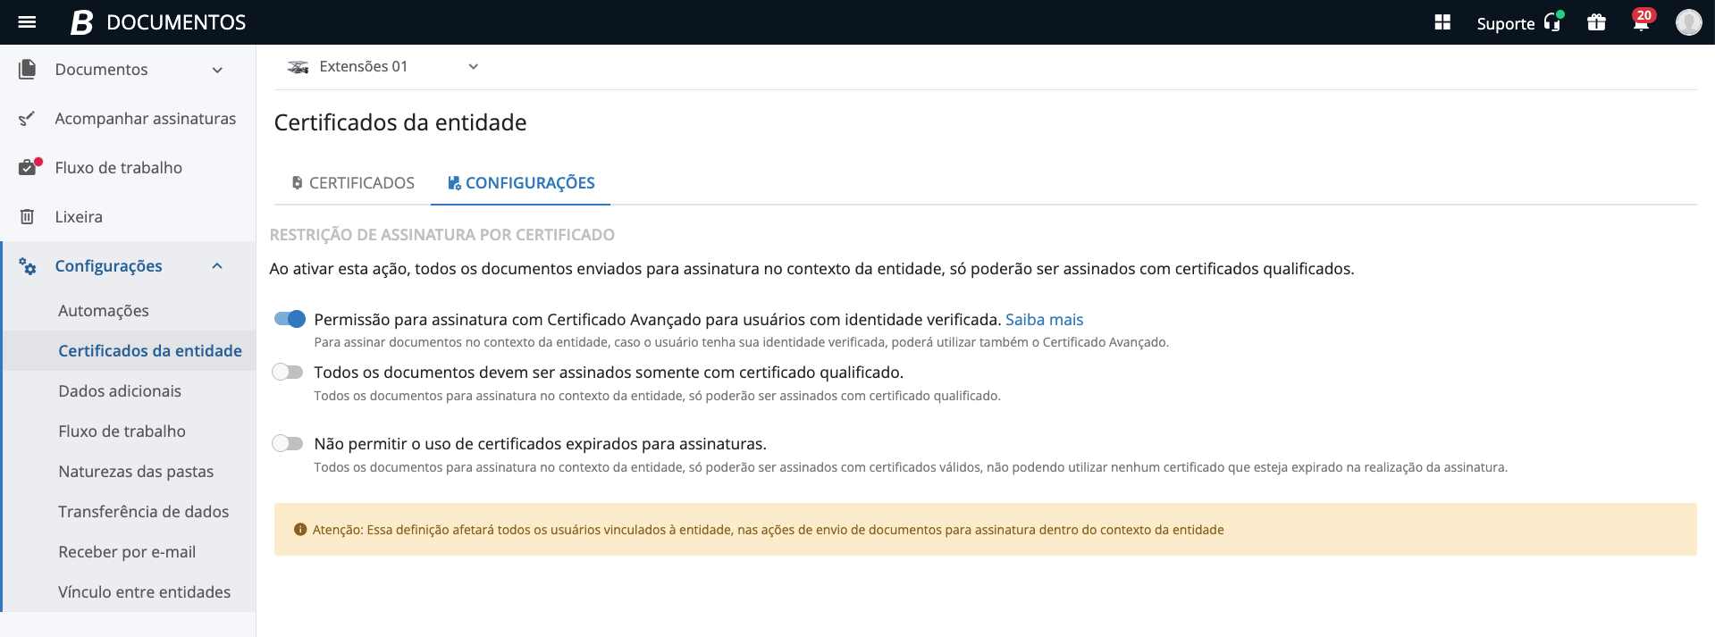Select the CONFIGURAÇÕES tab

[x=521, y=183]
